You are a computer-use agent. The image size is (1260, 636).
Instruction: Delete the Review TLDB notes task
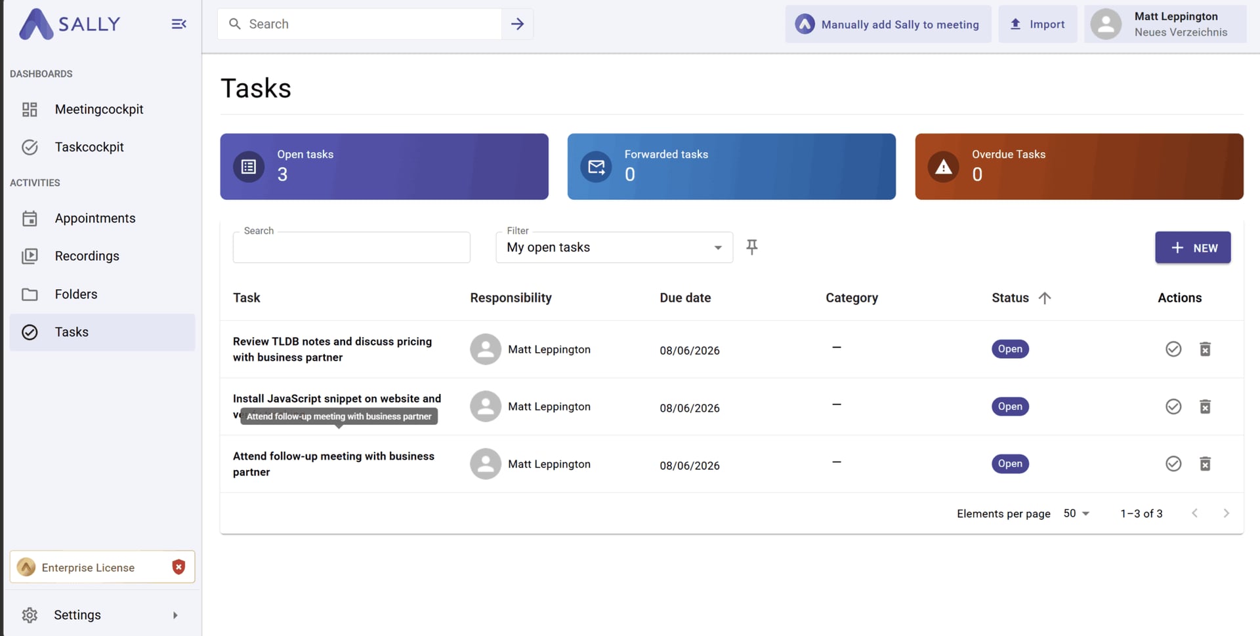(x=1205, y=349)
